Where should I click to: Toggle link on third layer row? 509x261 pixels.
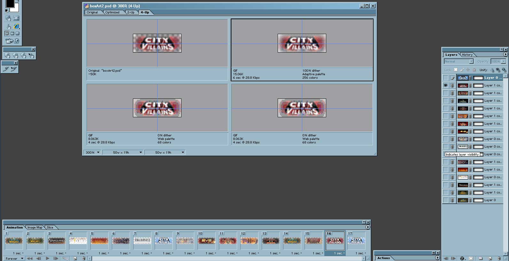coord(452,93)
